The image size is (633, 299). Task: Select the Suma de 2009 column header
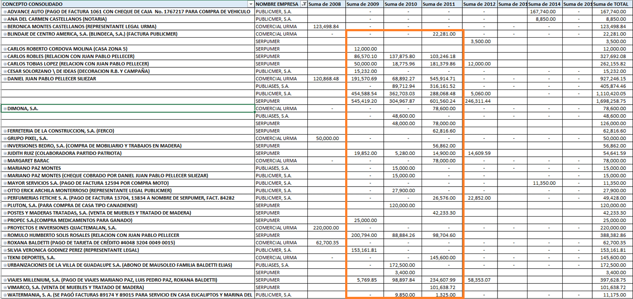[x=364, y=4]
